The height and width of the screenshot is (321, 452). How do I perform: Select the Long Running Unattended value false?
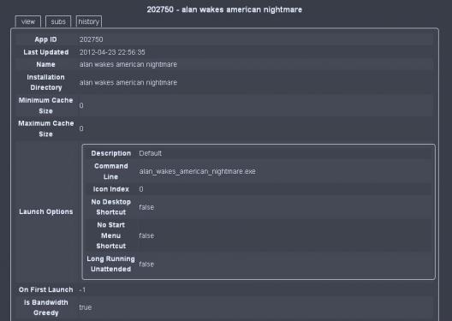tap(146, 264)
